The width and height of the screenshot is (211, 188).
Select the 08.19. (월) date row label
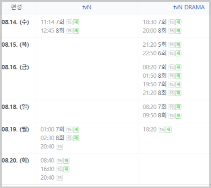15,129
